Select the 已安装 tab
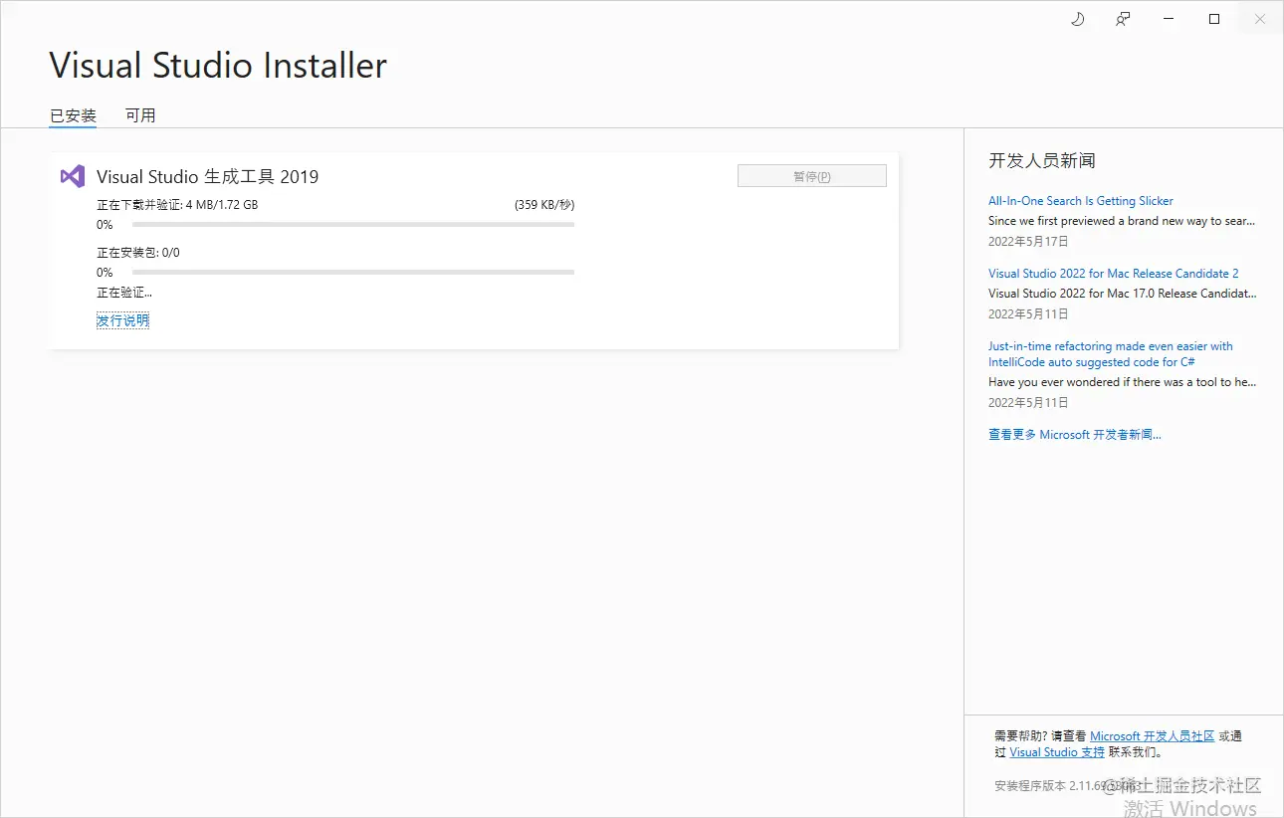The image size is (1284, 818). [72, 114]
